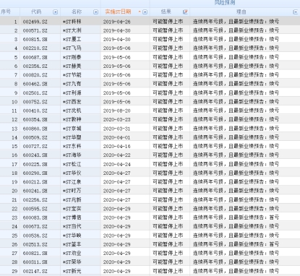The height and width of the screenshot is (276, 300).
Task: Open the 实施ST日期 column filter dropdown
Action: point(145,12)
